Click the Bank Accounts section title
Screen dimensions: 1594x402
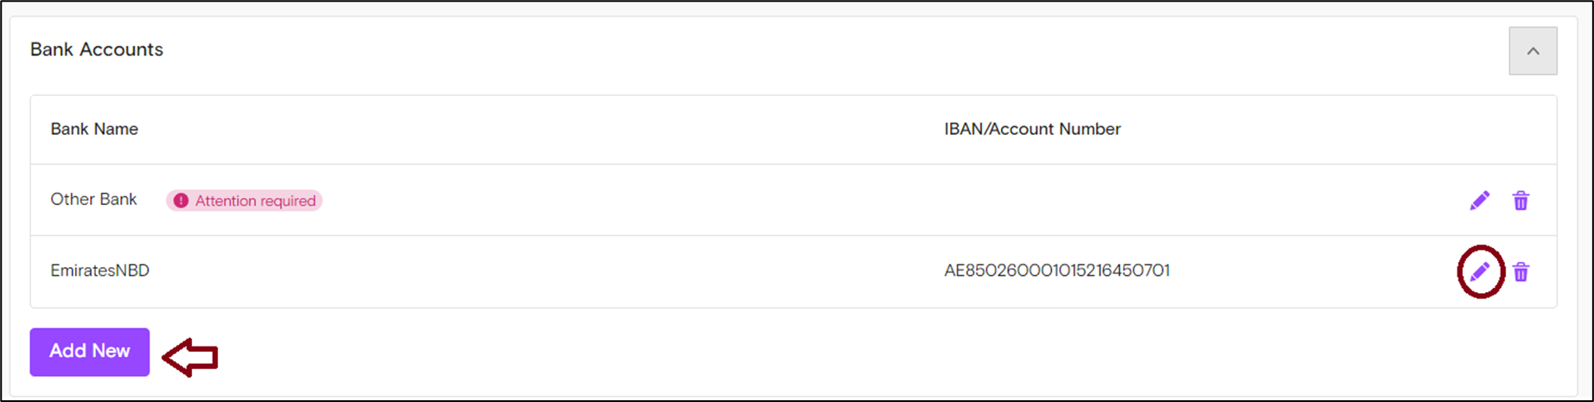97,49
